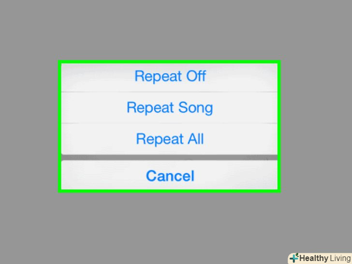Select the Repeat Off option
This screenshot has width=352, height=264.
[x=170, y=76]
